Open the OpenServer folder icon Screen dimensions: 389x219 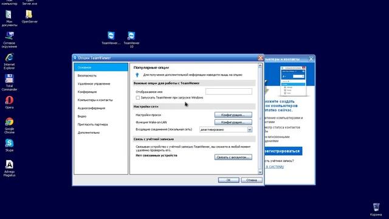(29, 16)
